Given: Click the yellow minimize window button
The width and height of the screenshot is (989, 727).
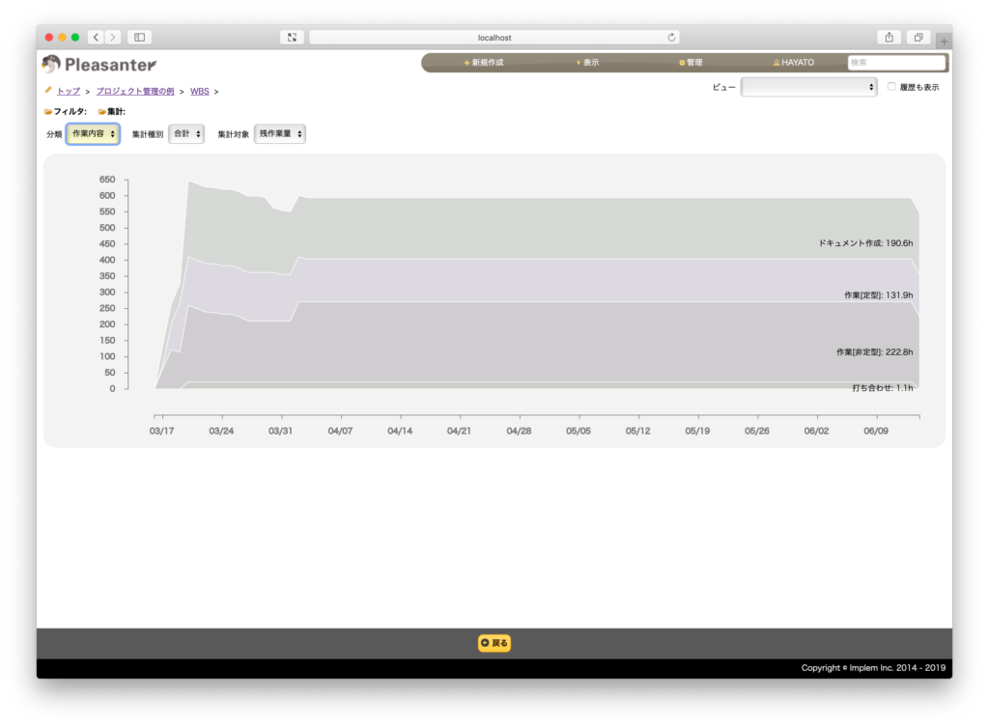Looking at the screenshot, I should pyautogui.click(x=62, y=38).
